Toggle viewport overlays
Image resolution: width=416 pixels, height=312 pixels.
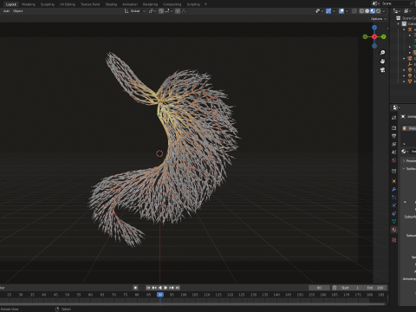pyautogui.click(x=341, y=11)
